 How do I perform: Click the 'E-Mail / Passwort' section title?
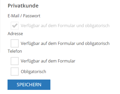[x=24, y=16]
